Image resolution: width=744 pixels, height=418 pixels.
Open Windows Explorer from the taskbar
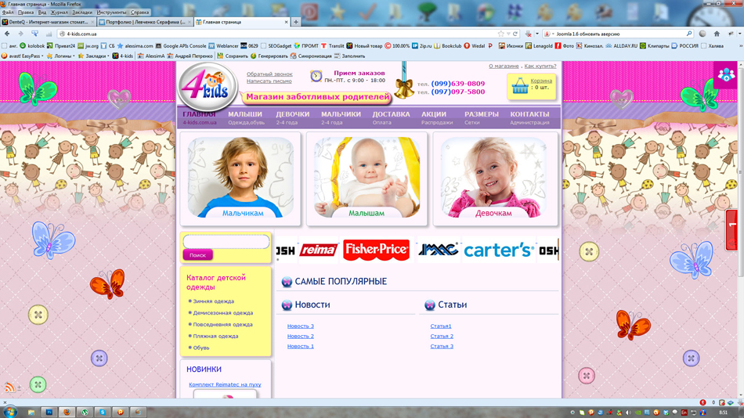point(31,413)
